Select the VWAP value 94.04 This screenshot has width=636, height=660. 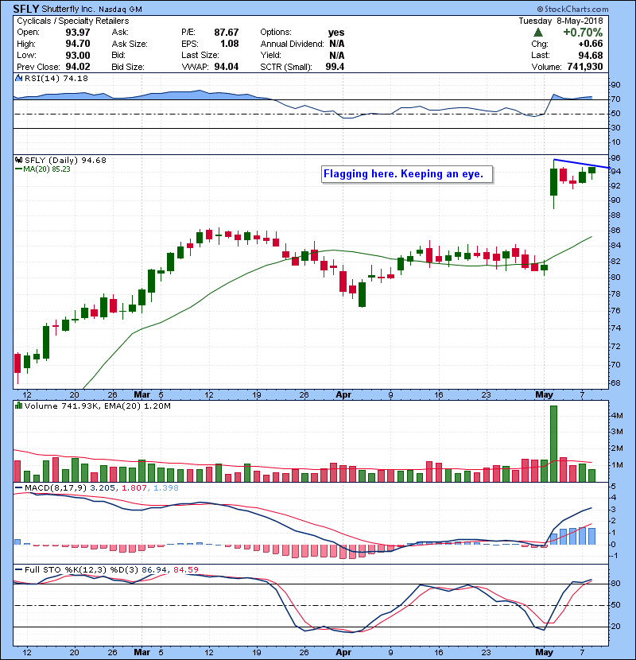[227, 67]
